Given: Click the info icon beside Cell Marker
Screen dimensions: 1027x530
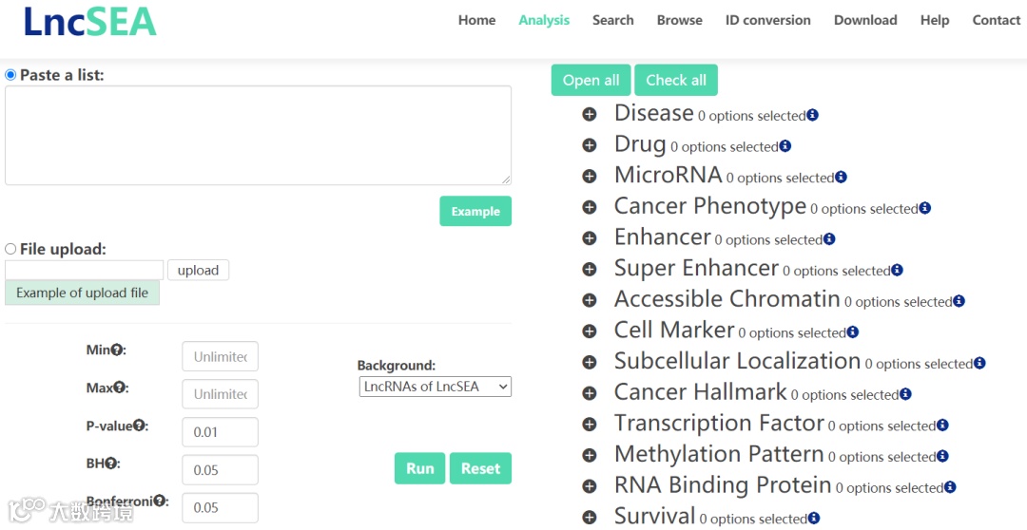Looking at the screenshot, I should [x=853, y=332].
